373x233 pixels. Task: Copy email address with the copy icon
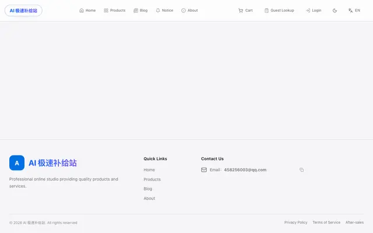(302, 170)
